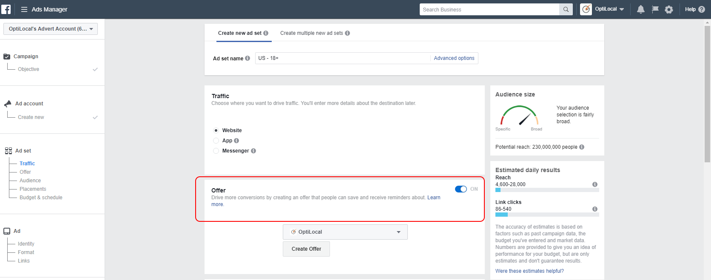Image resolution: width=711 pixels, height=280 pixels.
Task: Click the Help question mark icon
Action: 702,9
